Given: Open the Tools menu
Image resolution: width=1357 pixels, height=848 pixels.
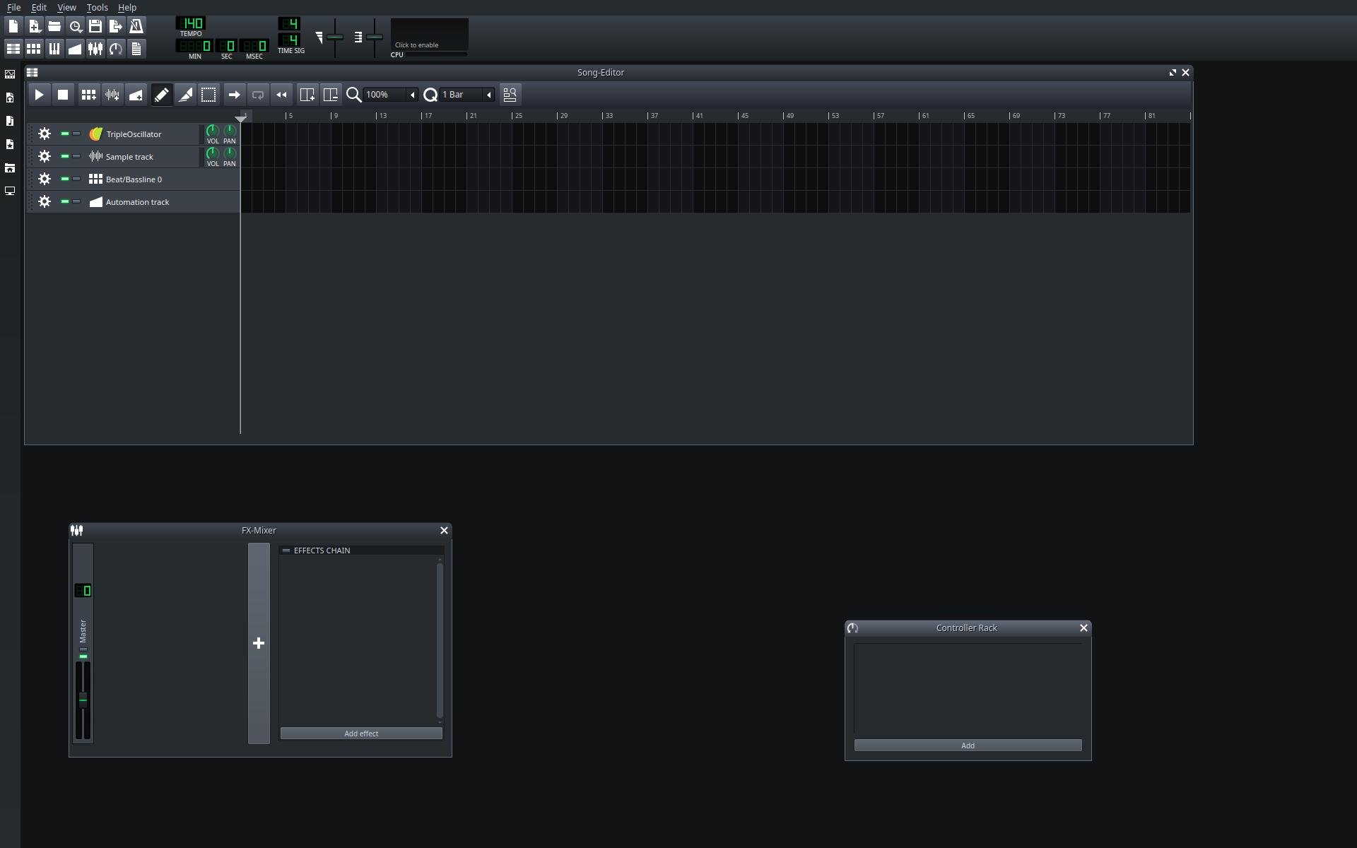Looking at the screenshot, I should coord(97,8).
